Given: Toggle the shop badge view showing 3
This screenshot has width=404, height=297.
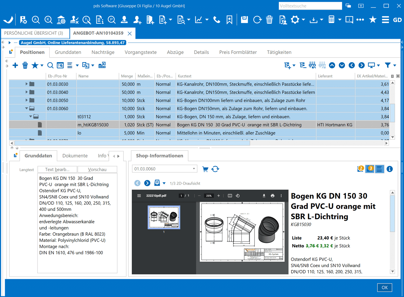Looking at the screenshot, I should [x=370, y=169].
